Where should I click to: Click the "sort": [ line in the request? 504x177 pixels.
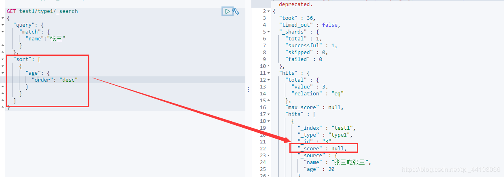(x=27, y=59)
